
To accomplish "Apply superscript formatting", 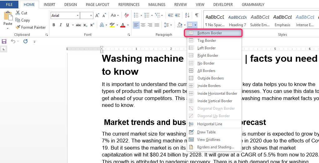I will pos(92,25).
